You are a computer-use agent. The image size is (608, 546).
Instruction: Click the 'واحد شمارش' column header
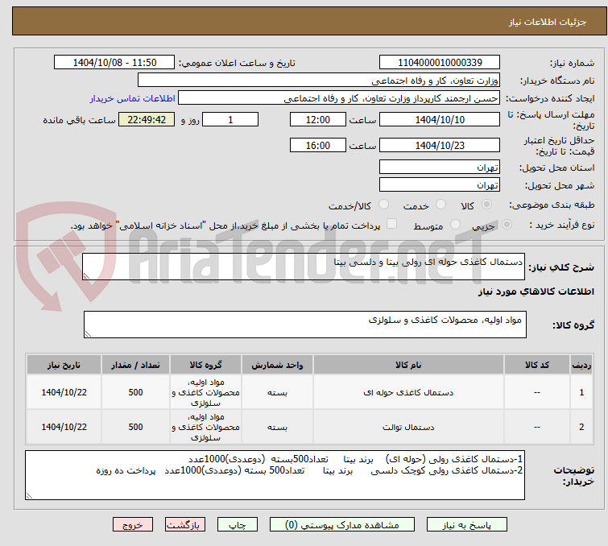(x=277, y=365)
